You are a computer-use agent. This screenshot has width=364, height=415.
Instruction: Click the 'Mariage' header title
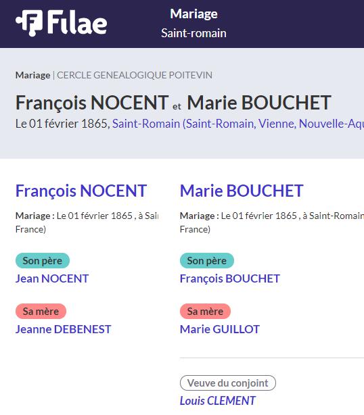tap(194, 14)
